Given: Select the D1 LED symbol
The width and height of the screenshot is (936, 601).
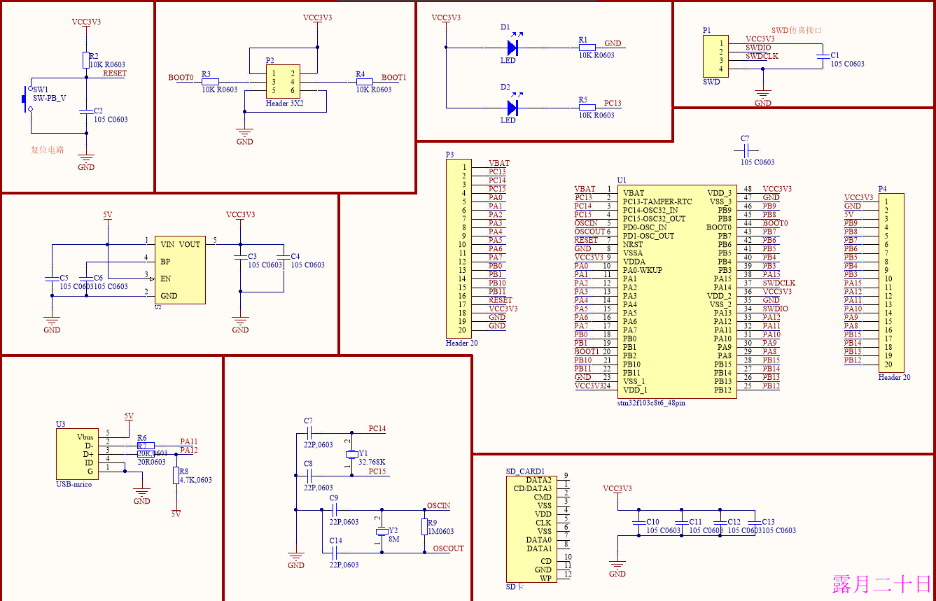Looking at the screenshot, I should click(512, 48).
